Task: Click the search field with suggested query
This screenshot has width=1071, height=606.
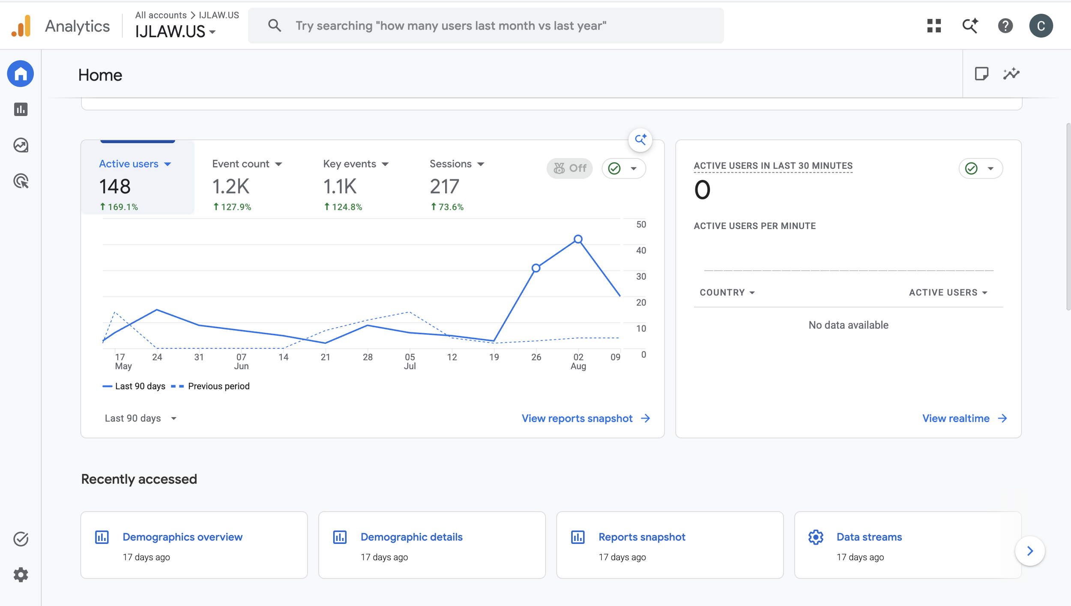Action: [486, 26]
